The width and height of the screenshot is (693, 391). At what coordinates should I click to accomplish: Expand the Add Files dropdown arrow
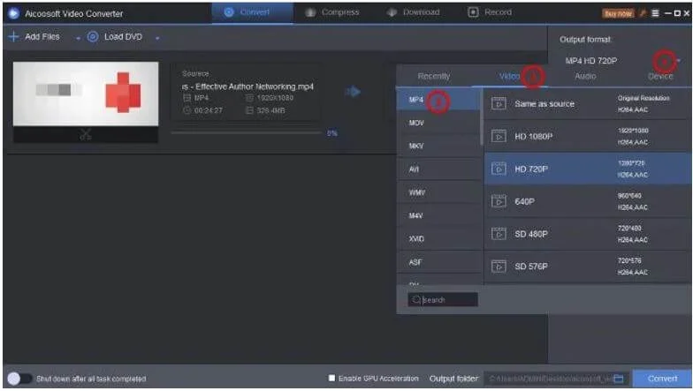click(77, 38)
